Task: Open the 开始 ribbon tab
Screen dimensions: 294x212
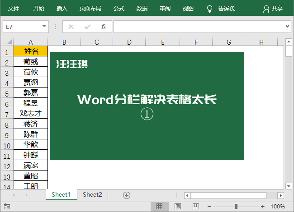Action: [39, 9]
